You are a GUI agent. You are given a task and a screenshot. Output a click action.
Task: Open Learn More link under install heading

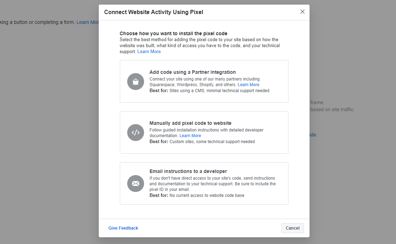pyautogui.click(x=149, y=52)
